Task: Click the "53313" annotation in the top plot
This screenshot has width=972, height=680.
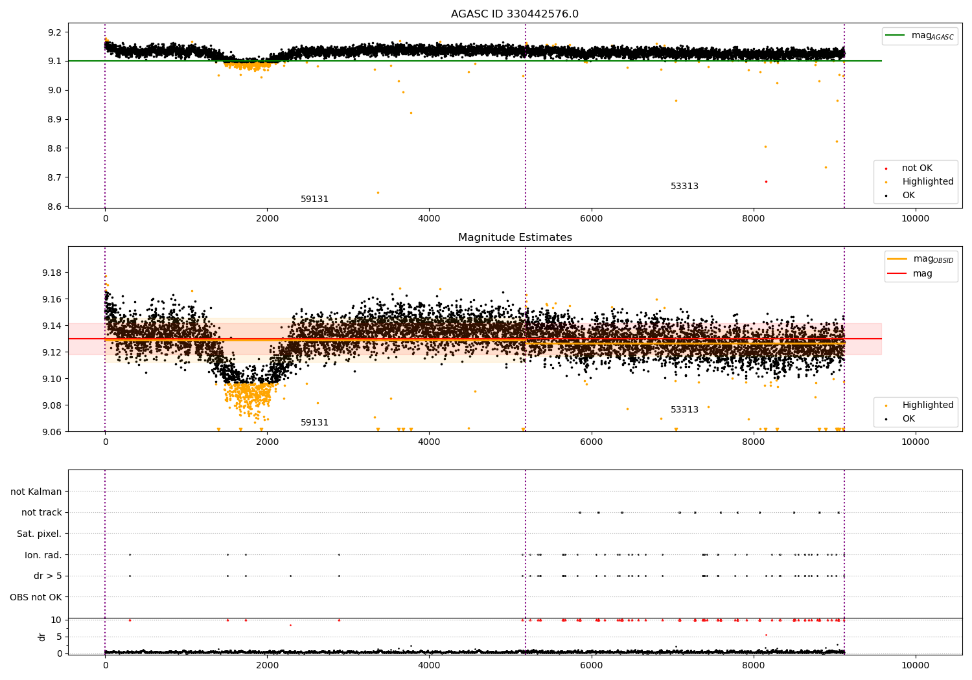Action: pos(685,187)
